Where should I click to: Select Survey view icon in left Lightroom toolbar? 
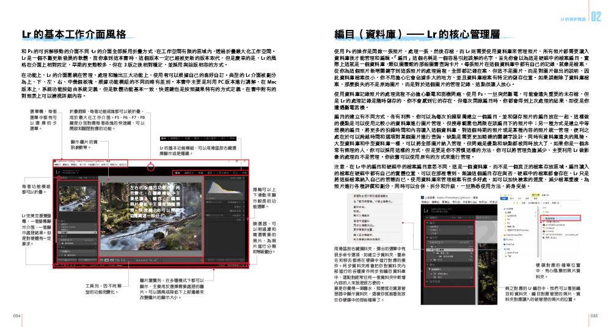117,260
